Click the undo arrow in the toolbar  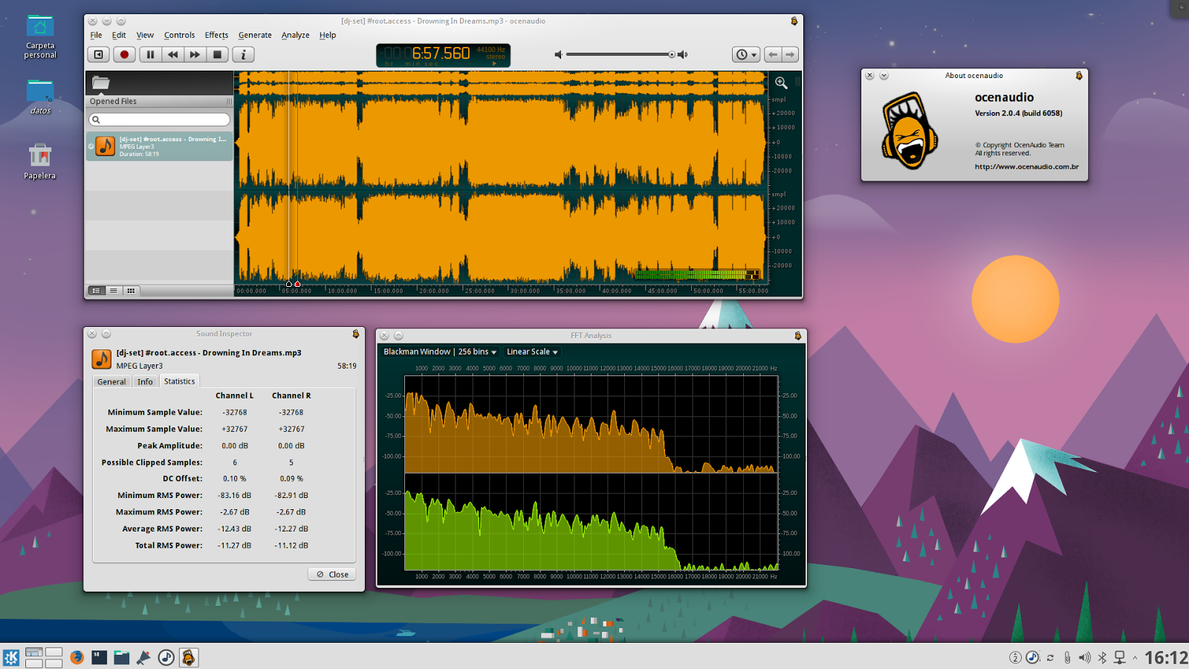point(773,54)
